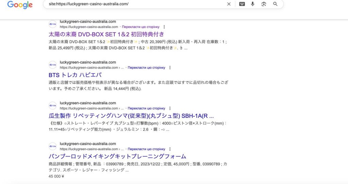Clear the search query with X icon
The width and height of the screenshot is (348, 184).
[x=229, y=4]
